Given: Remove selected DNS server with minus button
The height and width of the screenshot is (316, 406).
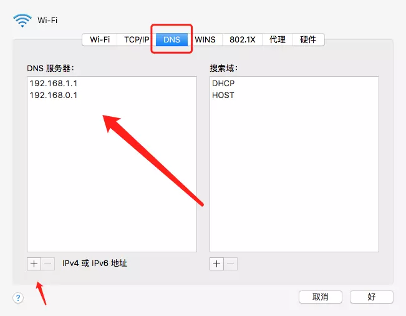Looking at the screenshot, I should (48, 264).
